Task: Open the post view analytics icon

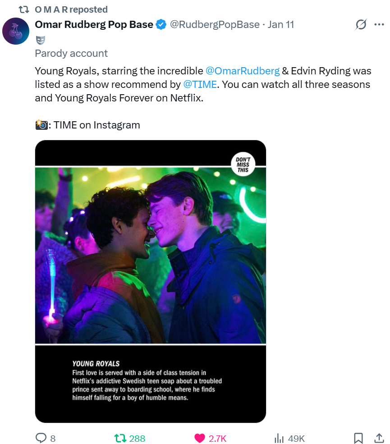Action: (x=279, y=438)
